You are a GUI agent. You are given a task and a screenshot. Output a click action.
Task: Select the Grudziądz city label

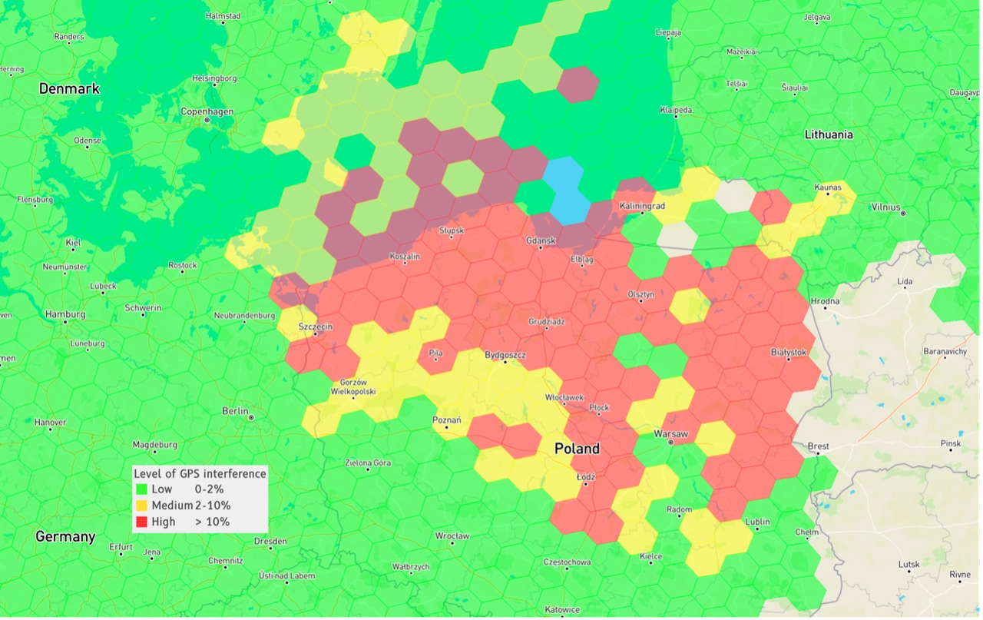548,322
